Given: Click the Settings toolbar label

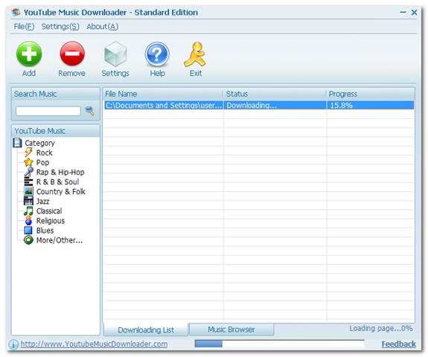Looking at the screenshot, I should [115, 74].
